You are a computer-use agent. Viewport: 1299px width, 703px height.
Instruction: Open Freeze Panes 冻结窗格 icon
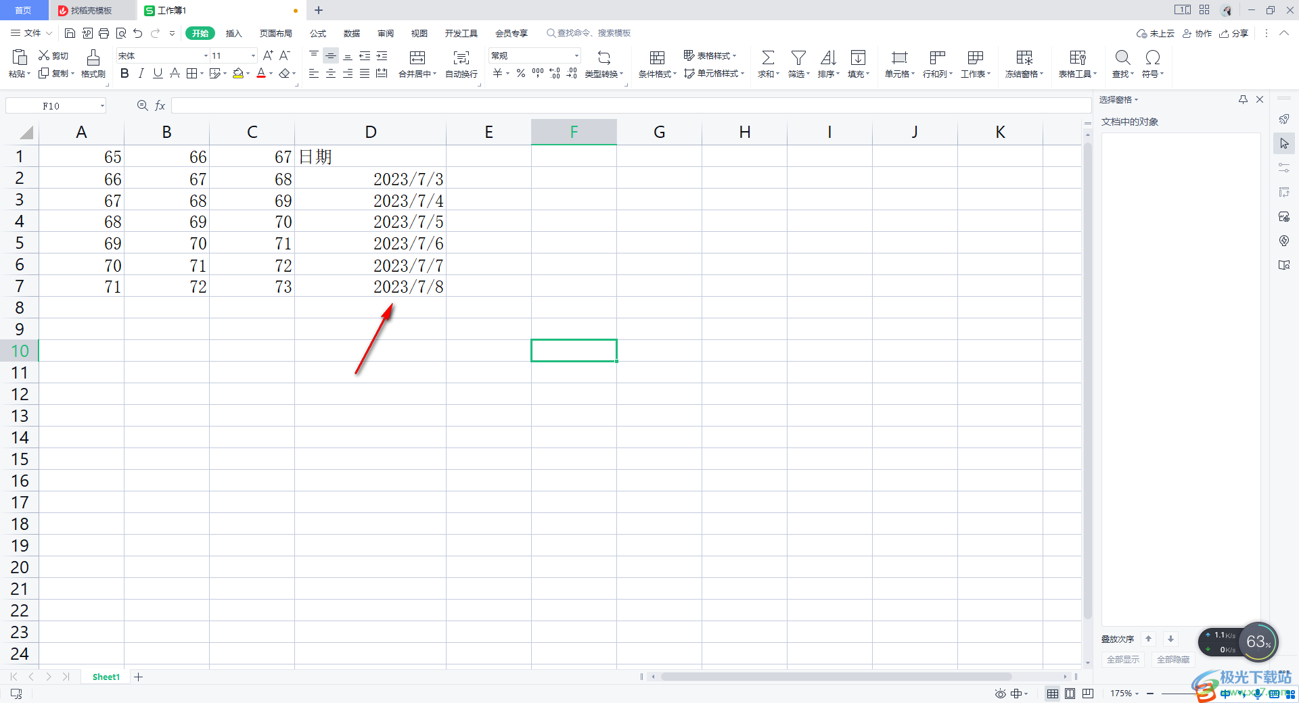tap(1024, 57)
